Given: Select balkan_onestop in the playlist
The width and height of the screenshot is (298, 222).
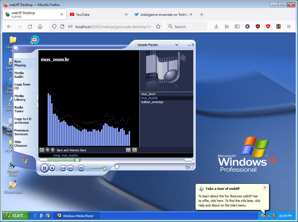Looking at the screenshot, I should [x=152, y=102].
